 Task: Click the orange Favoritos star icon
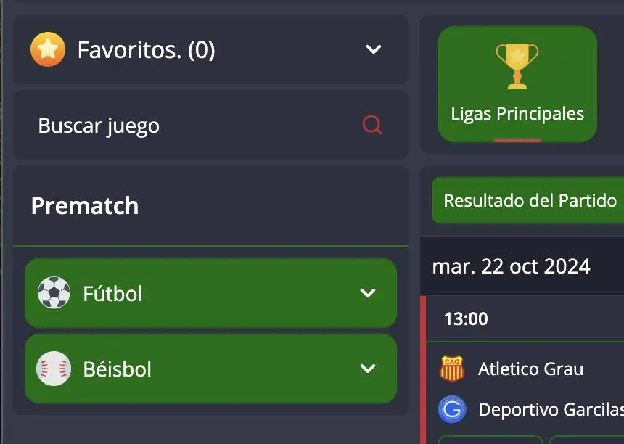tap(48, 49)
